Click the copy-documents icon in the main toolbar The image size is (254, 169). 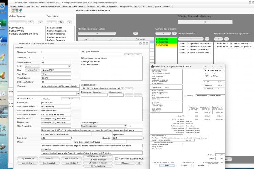(x=17, y=11)
